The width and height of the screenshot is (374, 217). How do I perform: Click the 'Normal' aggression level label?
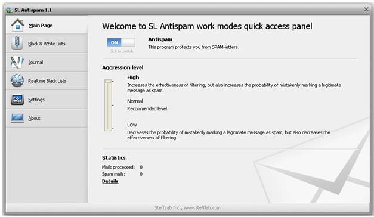pos(135,101)
